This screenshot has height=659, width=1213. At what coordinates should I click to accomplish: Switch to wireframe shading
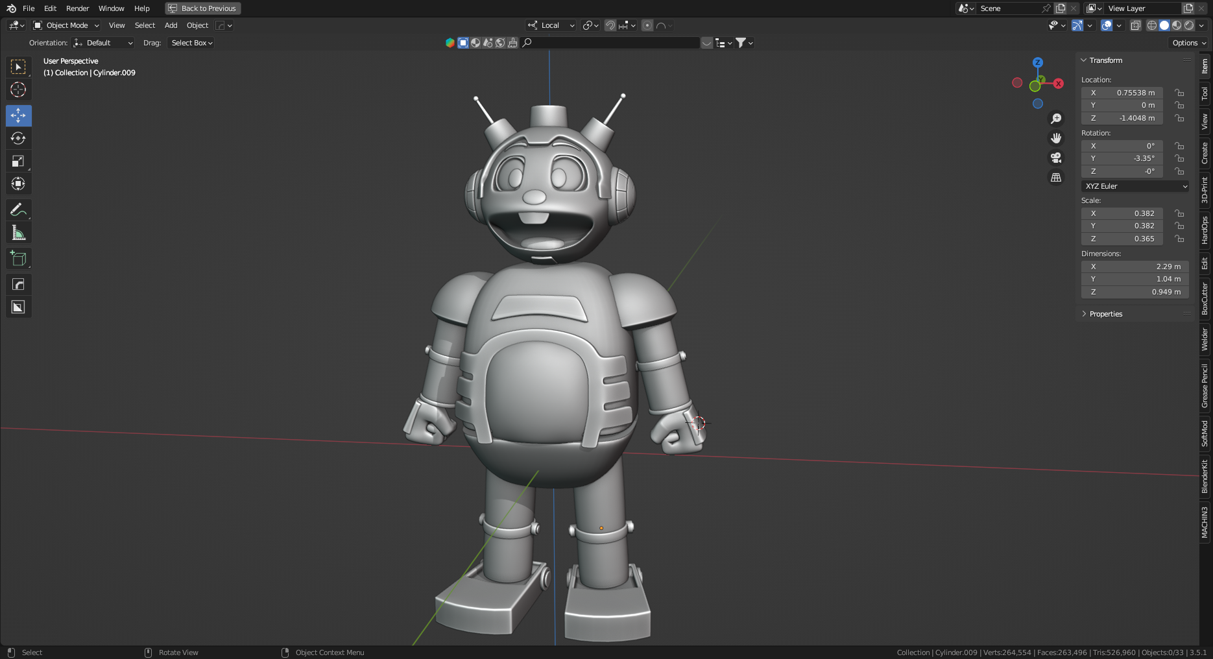[1152, 25]
